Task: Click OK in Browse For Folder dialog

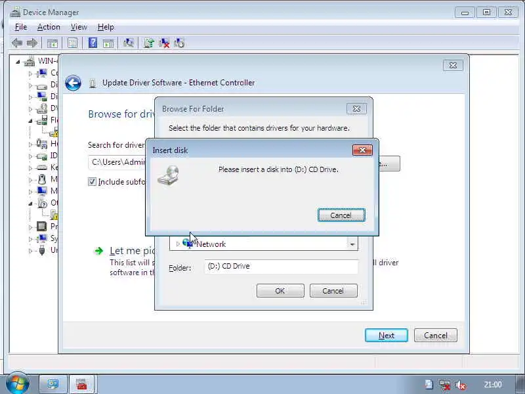Action: click(280, 291)
